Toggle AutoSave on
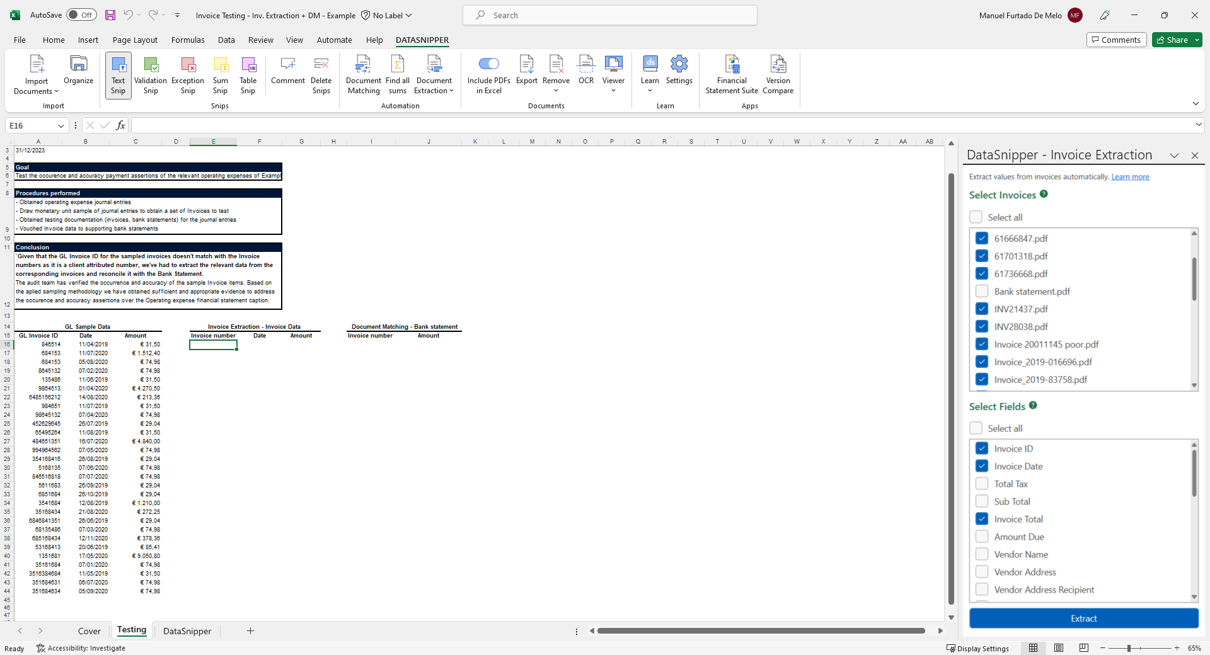The width and height of the screenshot is (1210, 655). click(x=81, y=14)
